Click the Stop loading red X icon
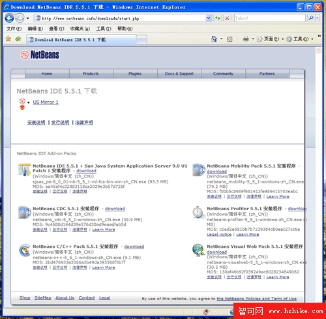This screenshot has height=319, width=326. point(227,18)
